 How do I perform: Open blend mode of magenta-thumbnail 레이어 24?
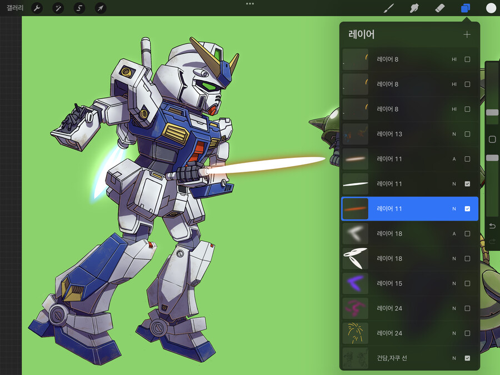click(454, 308)
